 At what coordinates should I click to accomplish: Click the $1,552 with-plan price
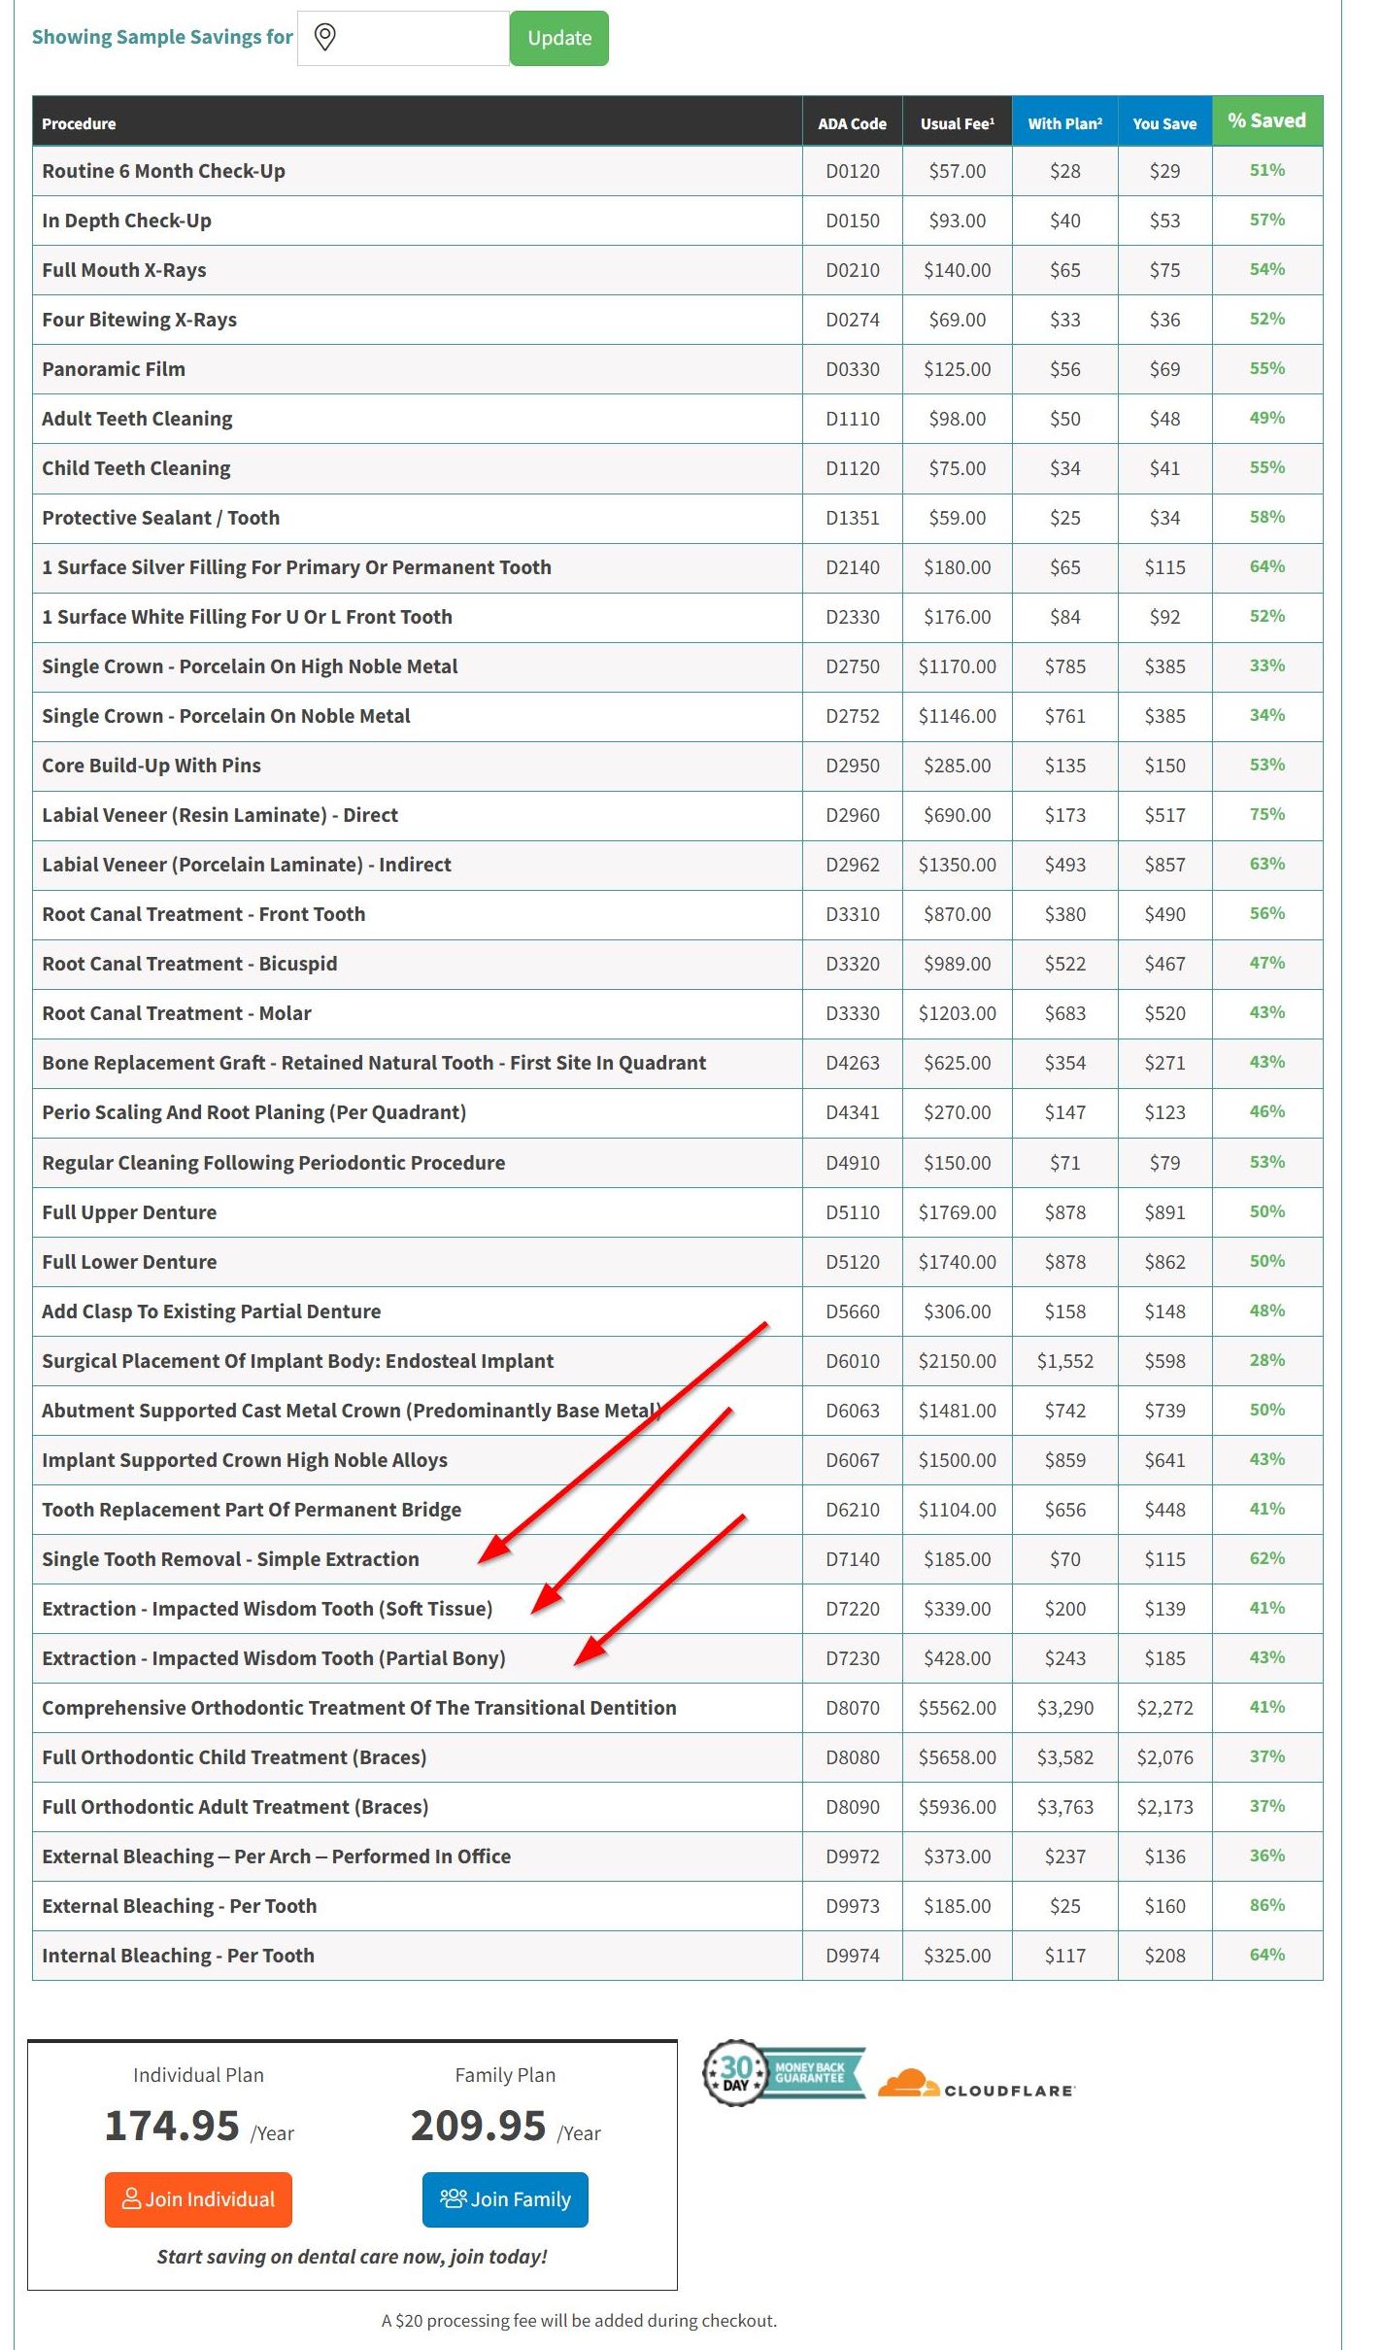tap(1064, 1361)
